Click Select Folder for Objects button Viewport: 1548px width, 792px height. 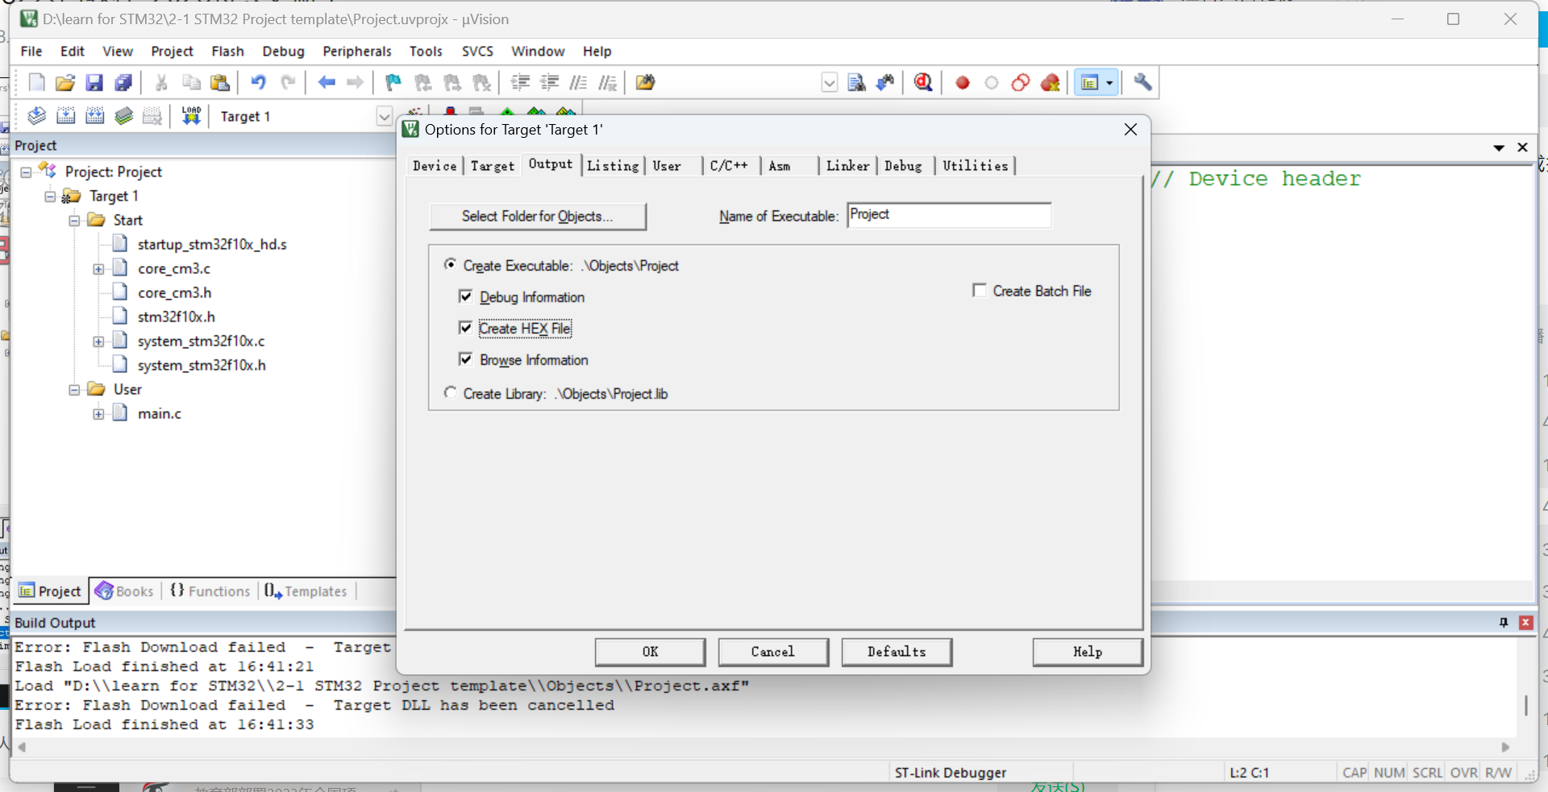click(x=538, y=216)
